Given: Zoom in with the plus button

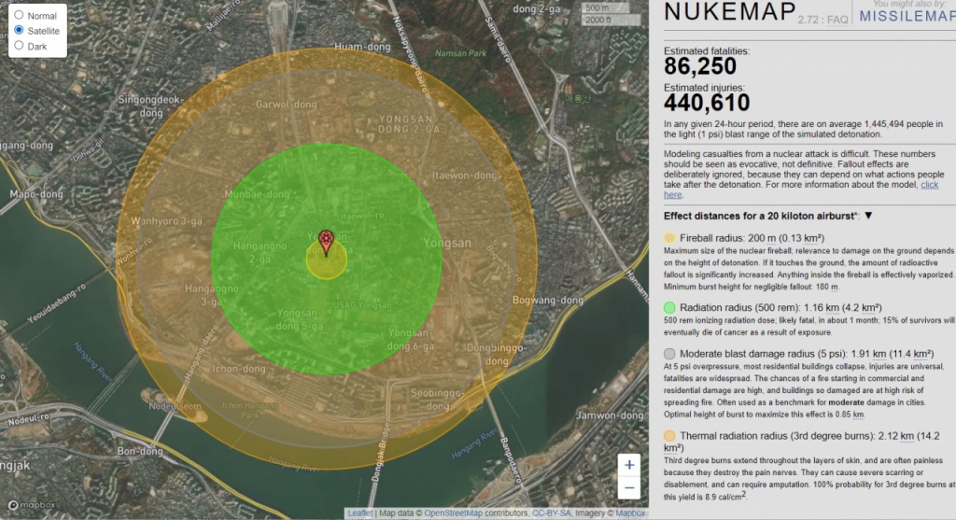Looking at the screenshot, I should tap(629, 465).
